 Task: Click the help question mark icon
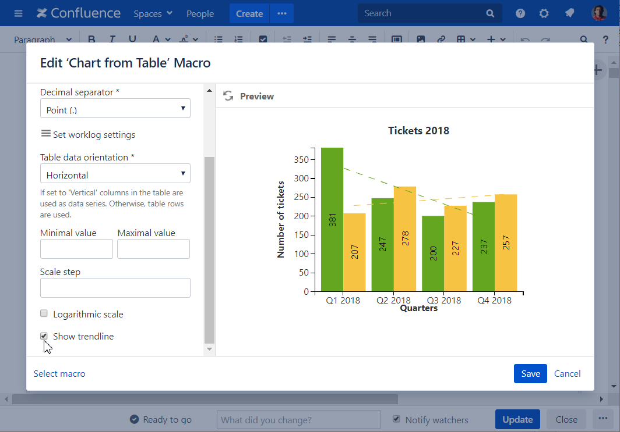click(520, 13)
